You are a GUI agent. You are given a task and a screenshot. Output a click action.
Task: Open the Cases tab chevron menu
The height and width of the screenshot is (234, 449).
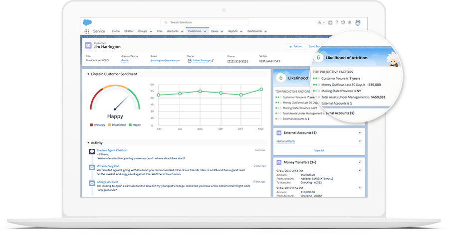click(222, 31)
